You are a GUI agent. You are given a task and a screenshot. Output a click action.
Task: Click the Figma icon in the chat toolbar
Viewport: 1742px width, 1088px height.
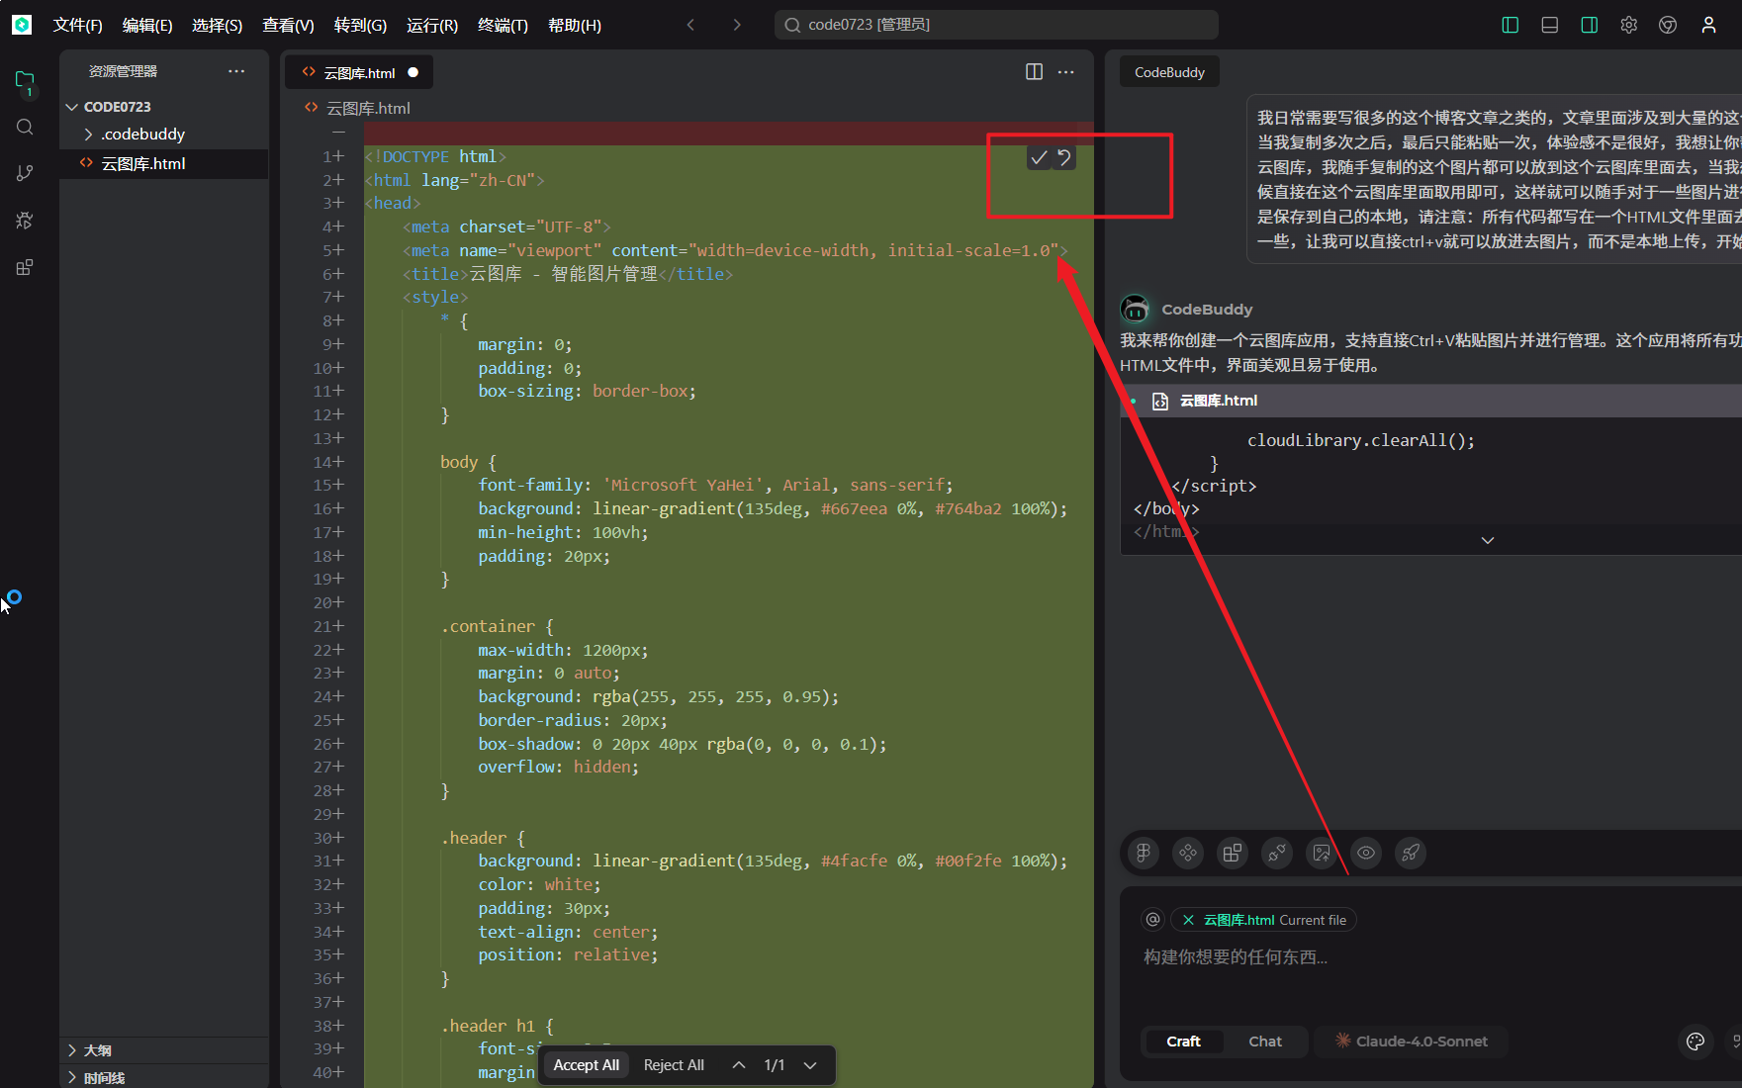coord(1144,853)
